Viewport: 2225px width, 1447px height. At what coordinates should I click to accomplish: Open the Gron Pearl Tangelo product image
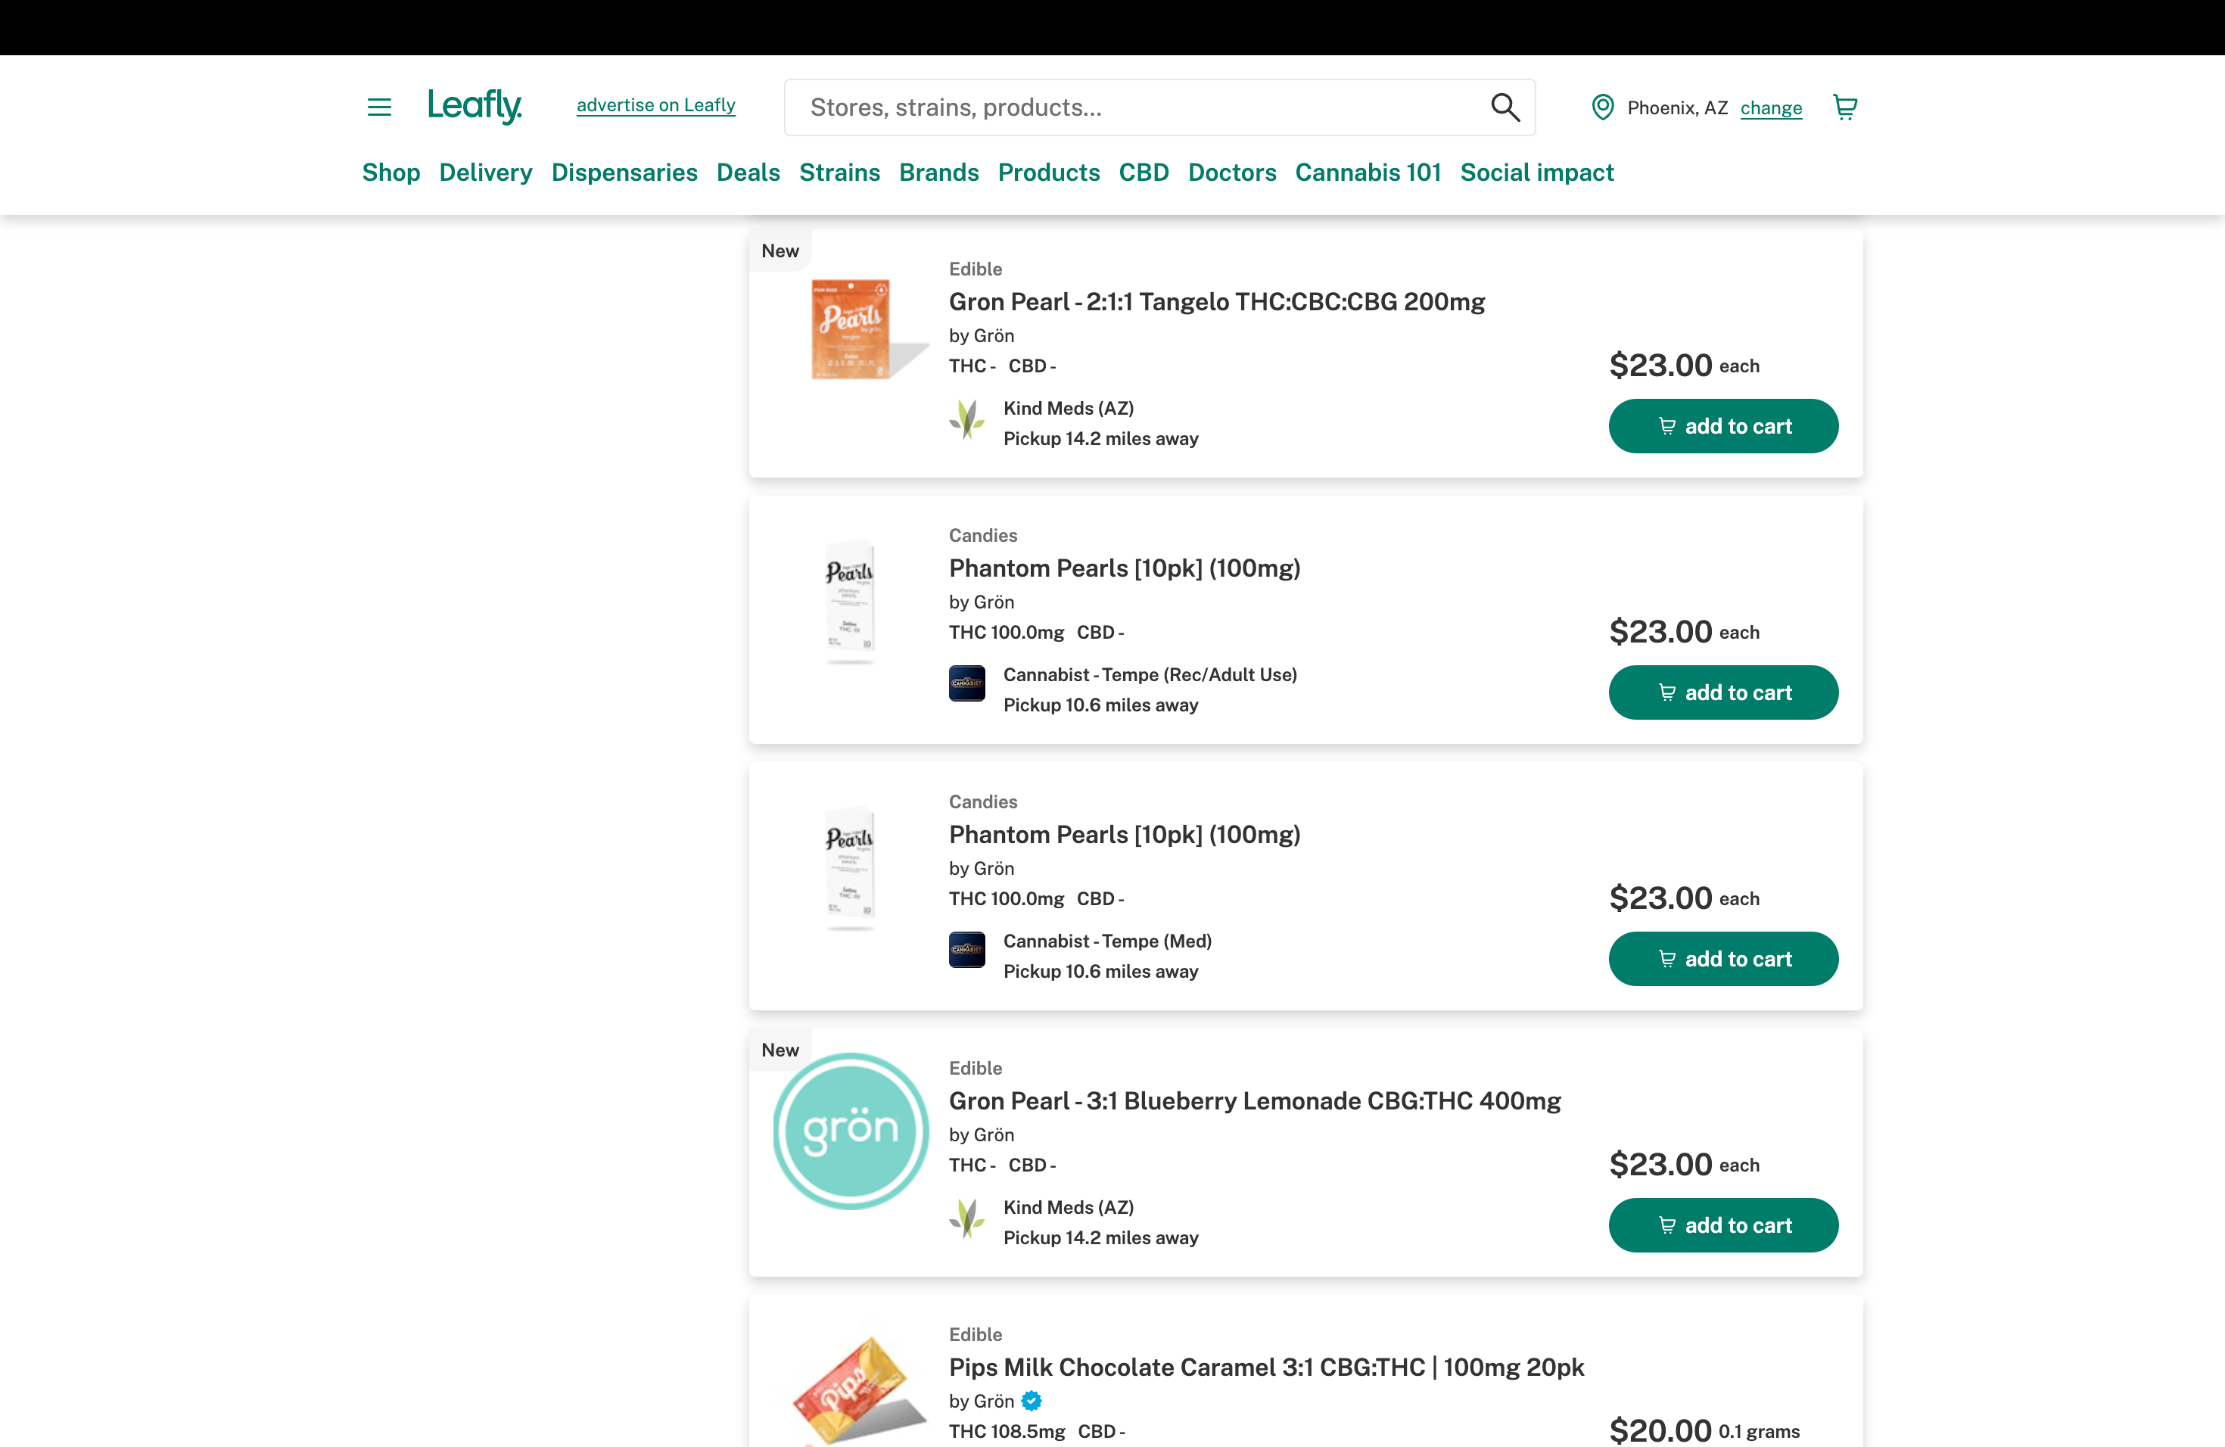[x=851, y=328]
